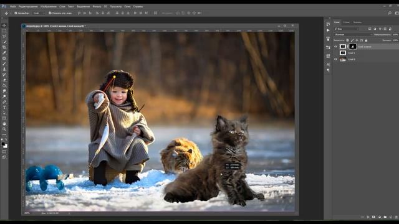Select the Zoom tool
This screenshot has height=224, width=399.
(4, 129)
